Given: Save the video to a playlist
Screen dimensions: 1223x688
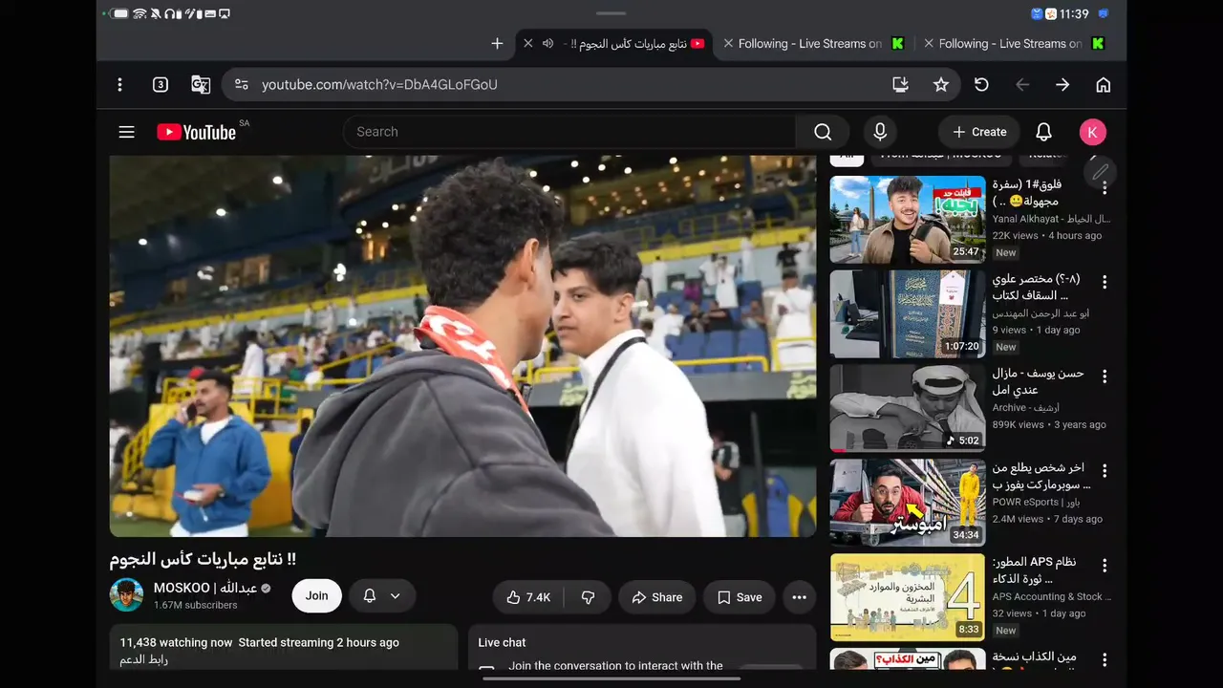Looking at the screenshot, I should [740, 597].
